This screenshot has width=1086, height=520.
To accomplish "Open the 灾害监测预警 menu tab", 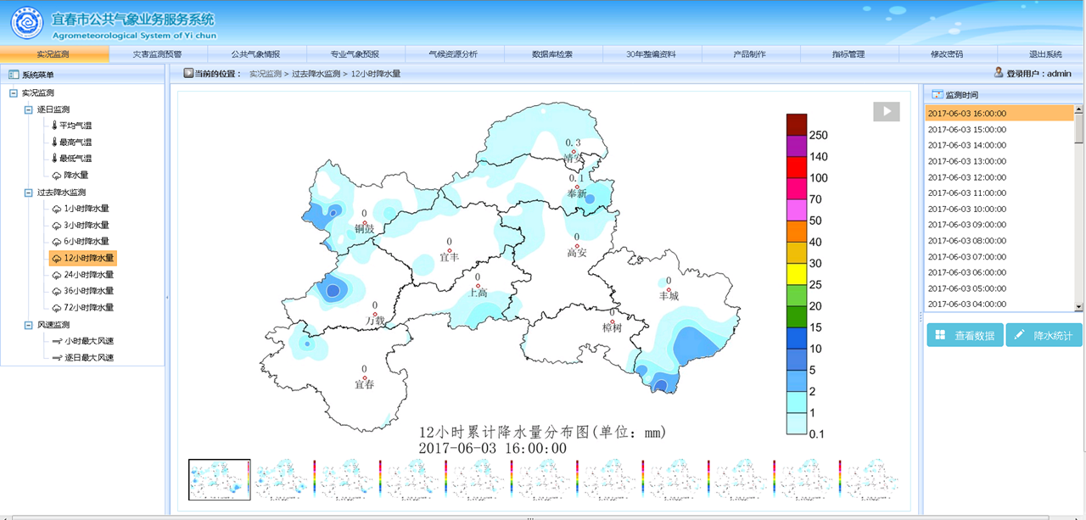I will (157, 54).
